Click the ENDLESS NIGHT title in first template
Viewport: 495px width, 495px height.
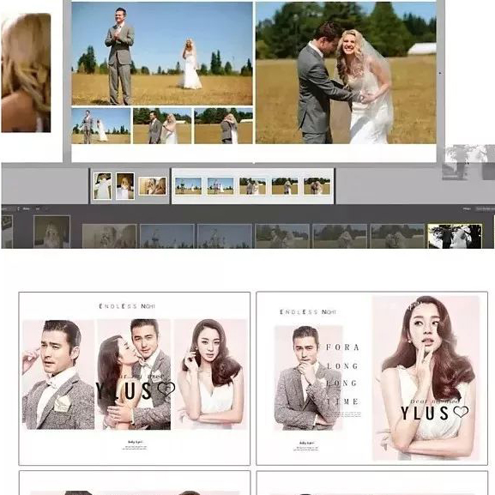[x=127, y=306]
